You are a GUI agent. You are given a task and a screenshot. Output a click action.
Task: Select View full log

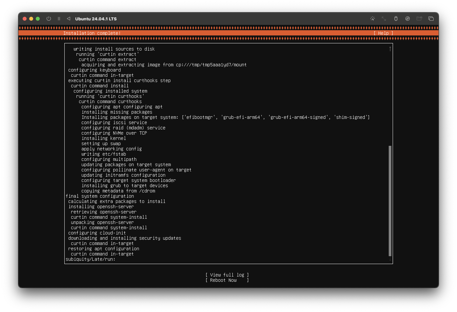tap(227, 275)
